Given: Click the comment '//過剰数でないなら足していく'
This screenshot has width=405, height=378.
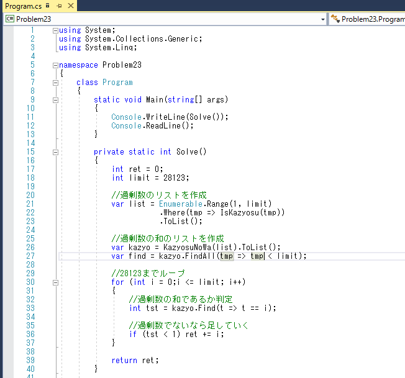Looking at the screenshot, I should coord(189,325).
